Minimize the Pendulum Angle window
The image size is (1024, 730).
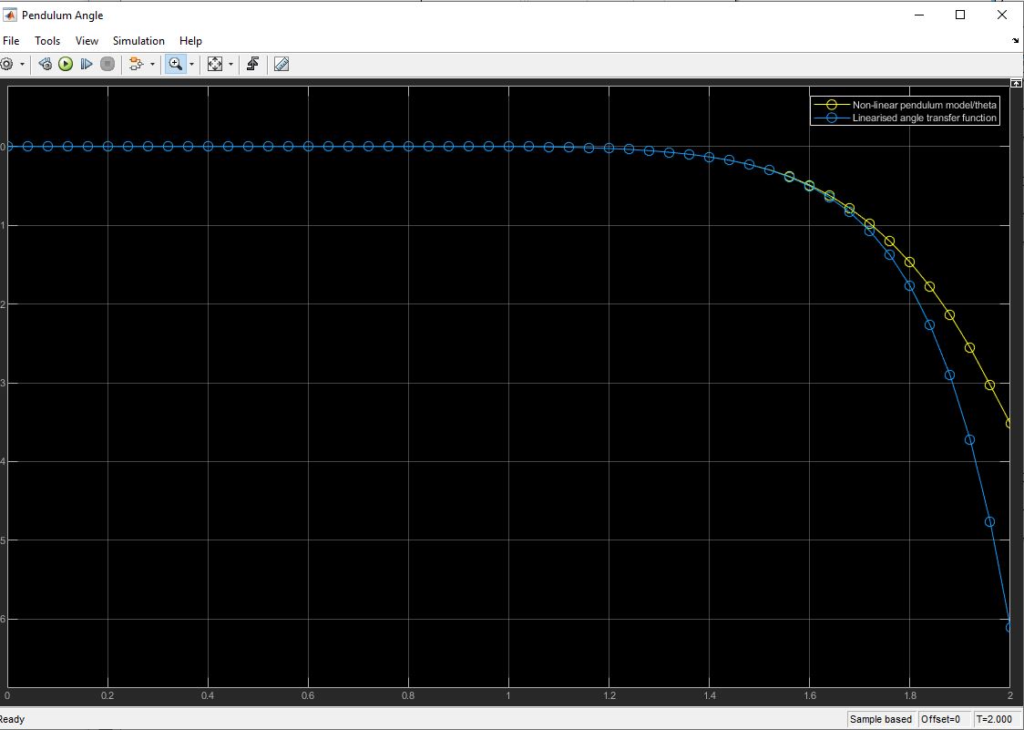pos(919,15)
